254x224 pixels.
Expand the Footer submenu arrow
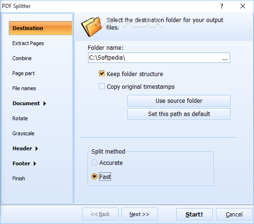tap(35, 163)
